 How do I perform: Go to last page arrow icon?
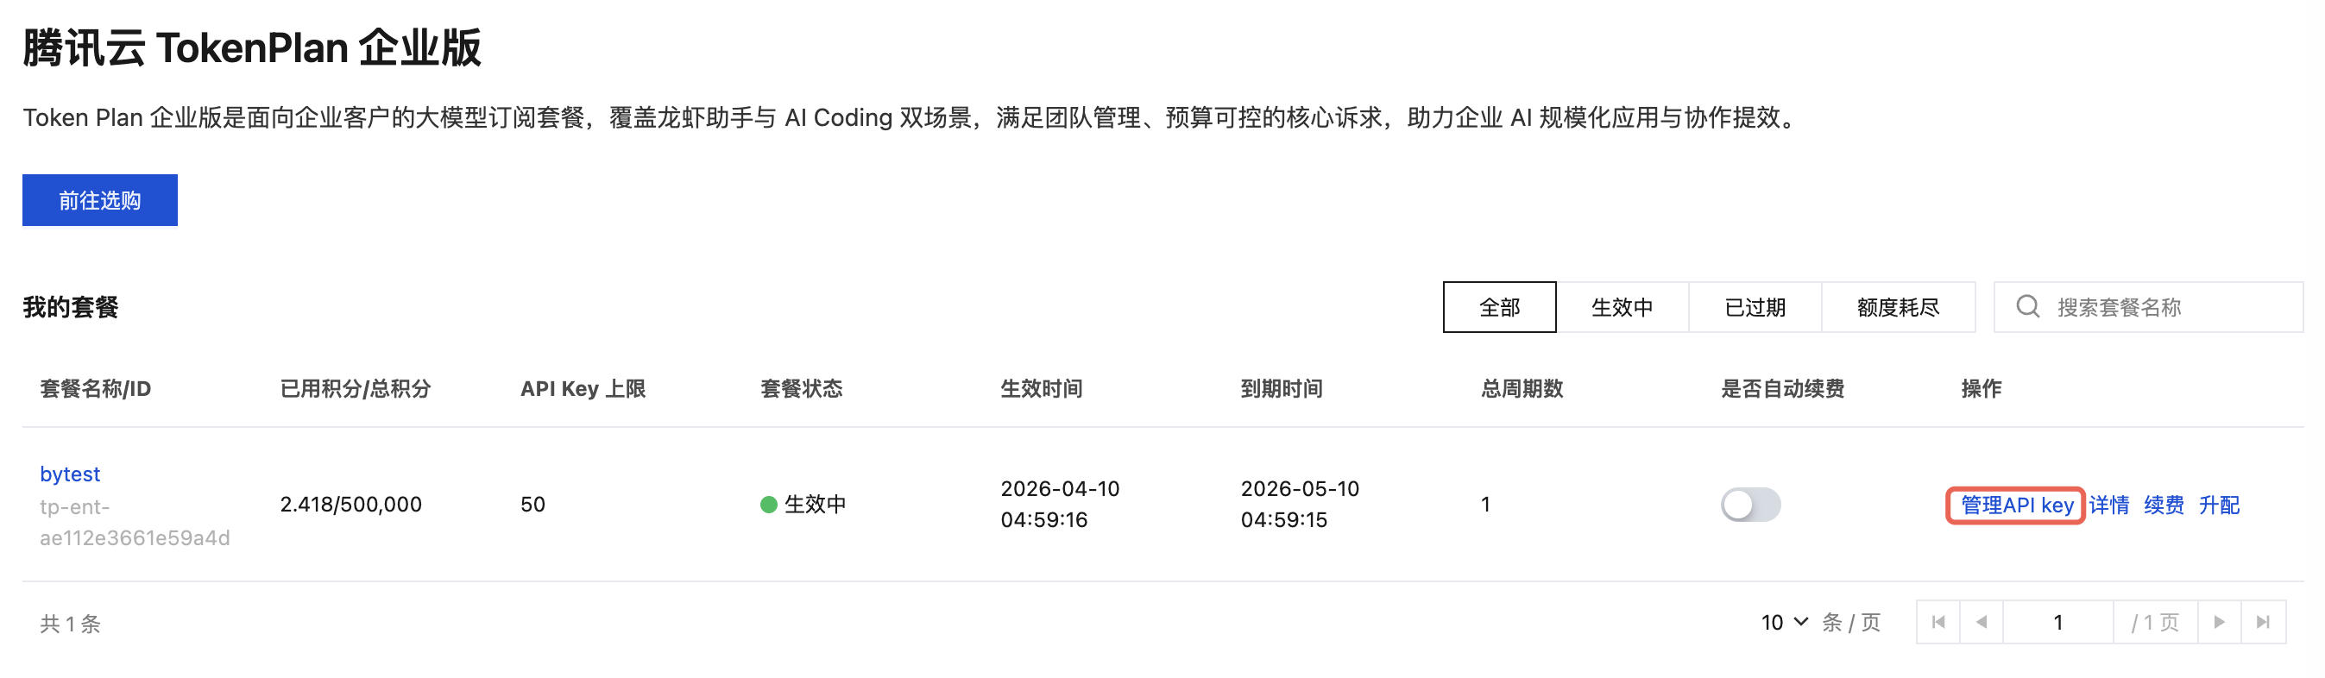pyautogui.click(x=2263, y=622)
